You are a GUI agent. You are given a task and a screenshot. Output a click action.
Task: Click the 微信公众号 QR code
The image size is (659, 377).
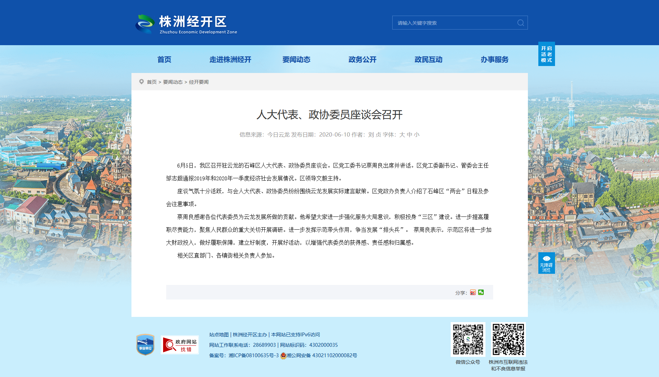pyautogui.click(x=468, y=339)
